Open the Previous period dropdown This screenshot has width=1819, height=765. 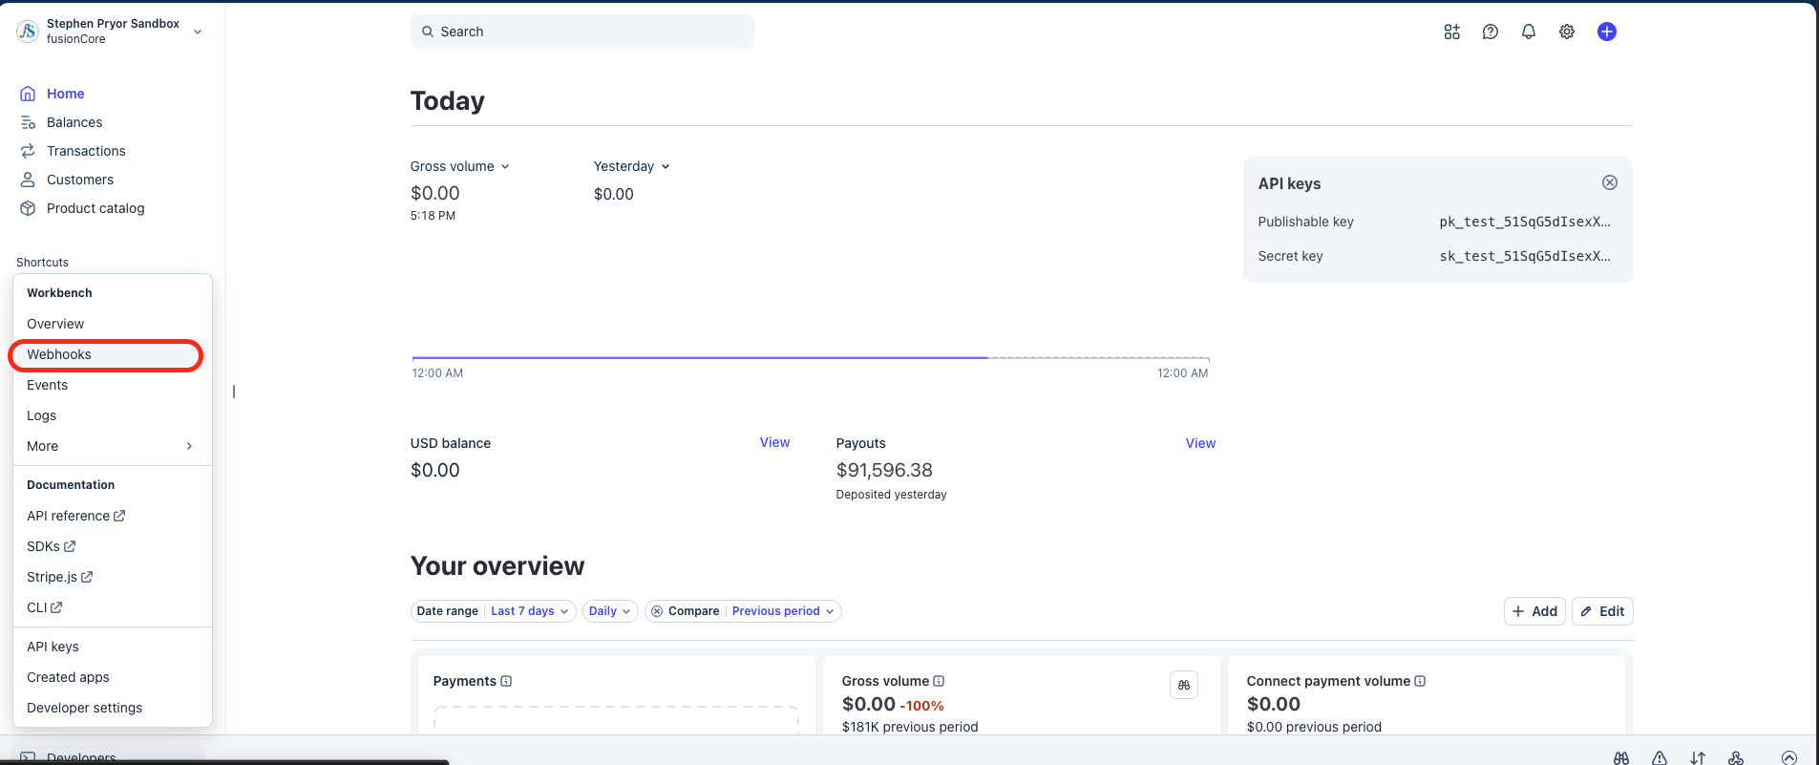783,611
